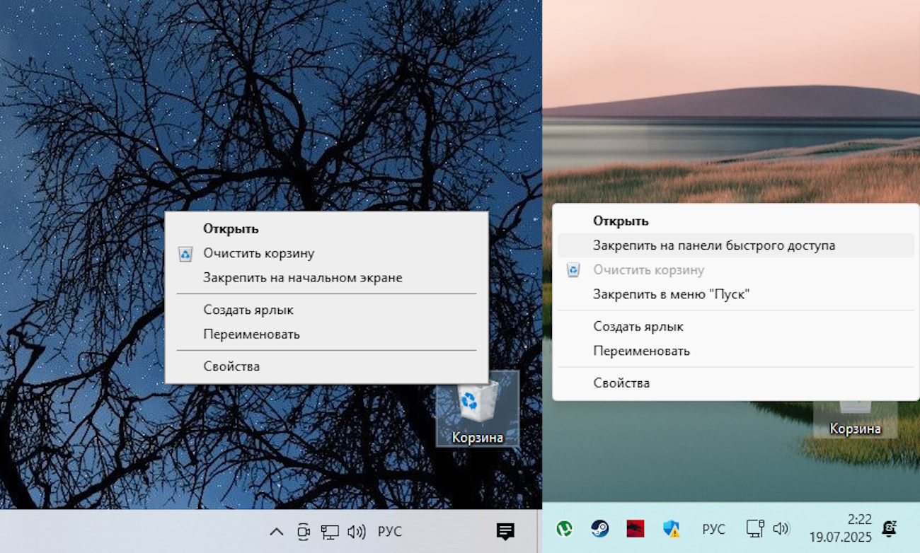The width and height of the screenshot is (920, 553).
Task: Choose Переименовать in the gray square-cornered menu
Action: tap(327, 334)
